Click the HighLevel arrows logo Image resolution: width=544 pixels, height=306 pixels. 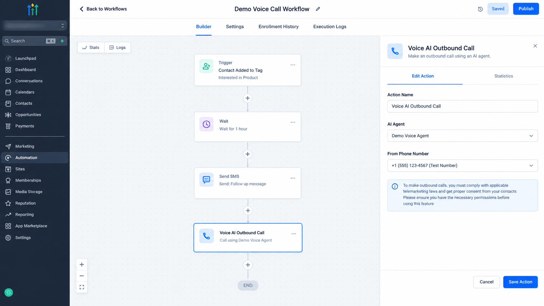33,10
